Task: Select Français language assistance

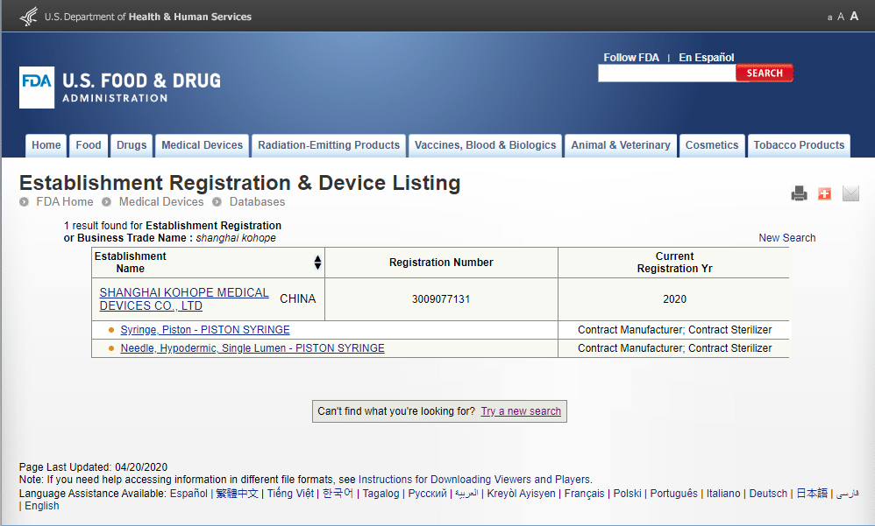Action: pyautogui.click(x=584, y=494)
